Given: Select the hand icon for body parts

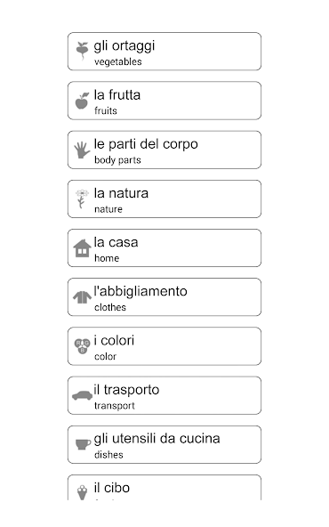Looking at the screenshot, I should tap(82, 150).
